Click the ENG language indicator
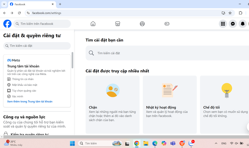 pyautogui.click(x=224, y=143)
